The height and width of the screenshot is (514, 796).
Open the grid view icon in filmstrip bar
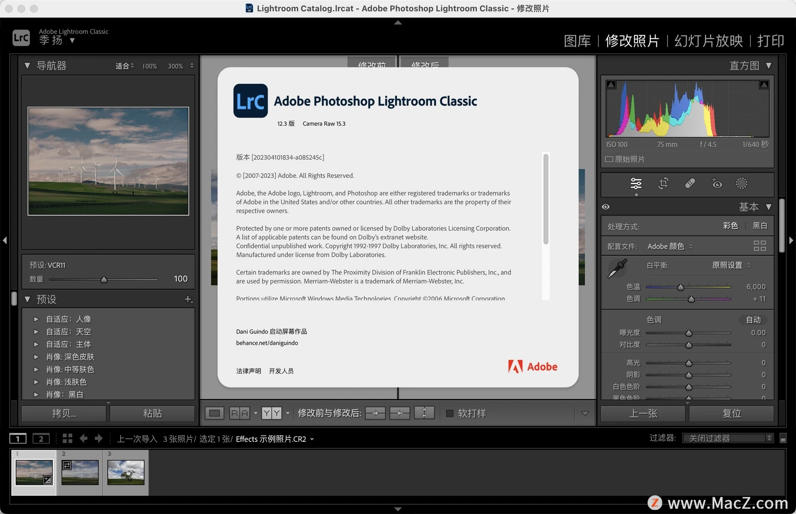coord(67,439)
